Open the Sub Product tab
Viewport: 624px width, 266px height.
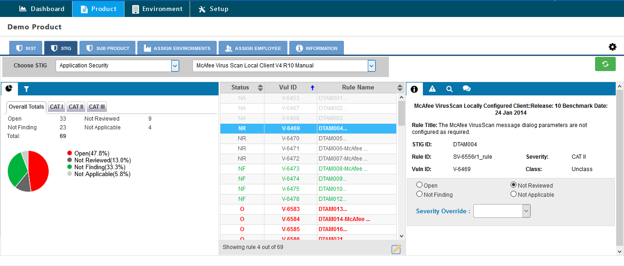point(107,48)
